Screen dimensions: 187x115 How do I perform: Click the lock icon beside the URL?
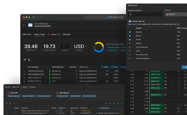(122, 17)
